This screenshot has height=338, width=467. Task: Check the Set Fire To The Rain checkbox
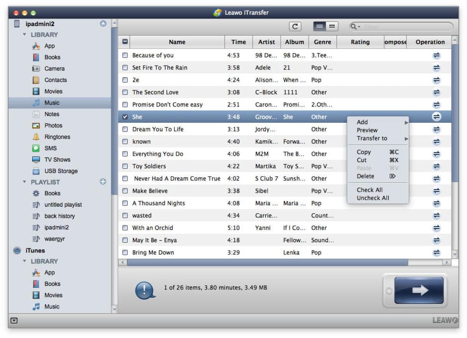pos(125,68)
